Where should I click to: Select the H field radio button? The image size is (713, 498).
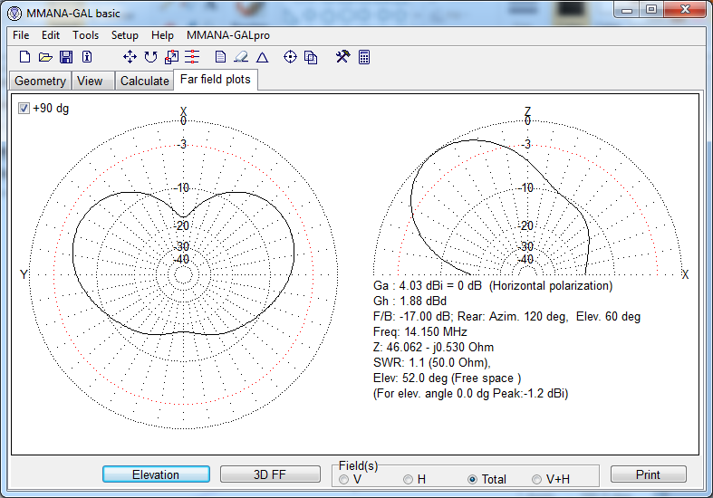click(x=408, y=479)
